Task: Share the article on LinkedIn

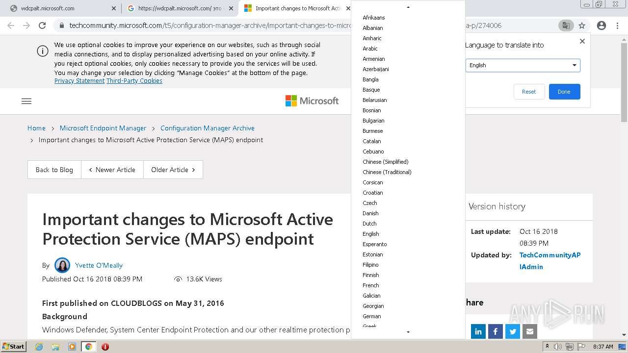Action: coord(478,331)
